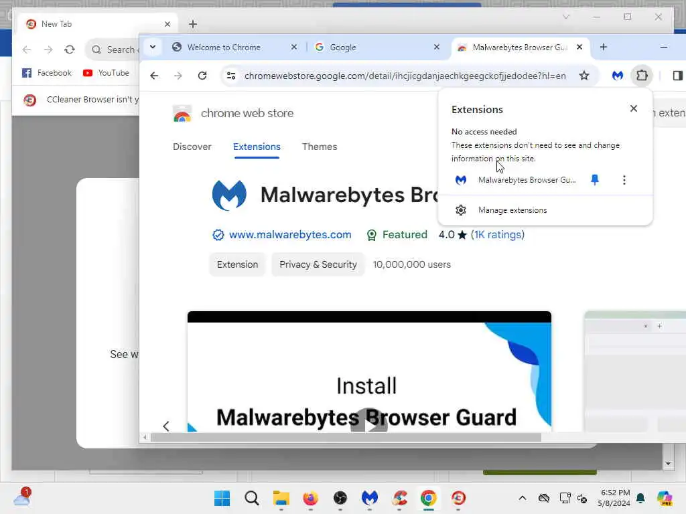Viewport: 686px width, 514px height.
Task: Switch to Google Chrome on the taskbar
Action: [x=429, y=498]
